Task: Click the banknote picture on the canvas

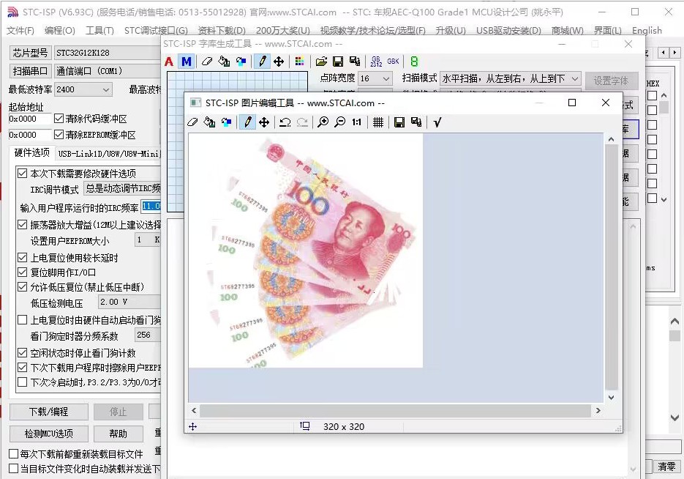Action: click(305, 250)
